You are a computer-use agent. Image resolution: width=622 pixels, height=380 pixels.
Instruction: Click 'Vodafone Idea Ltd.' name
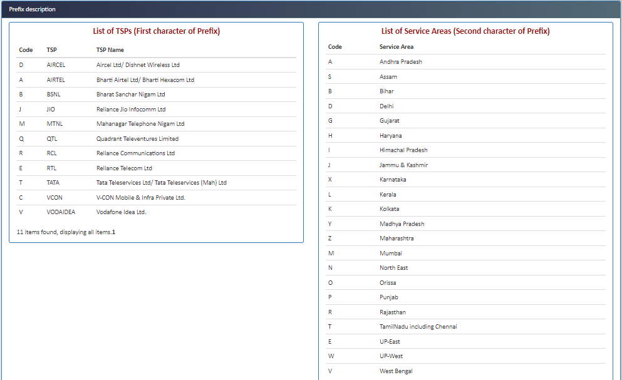[x=122, y=212]
